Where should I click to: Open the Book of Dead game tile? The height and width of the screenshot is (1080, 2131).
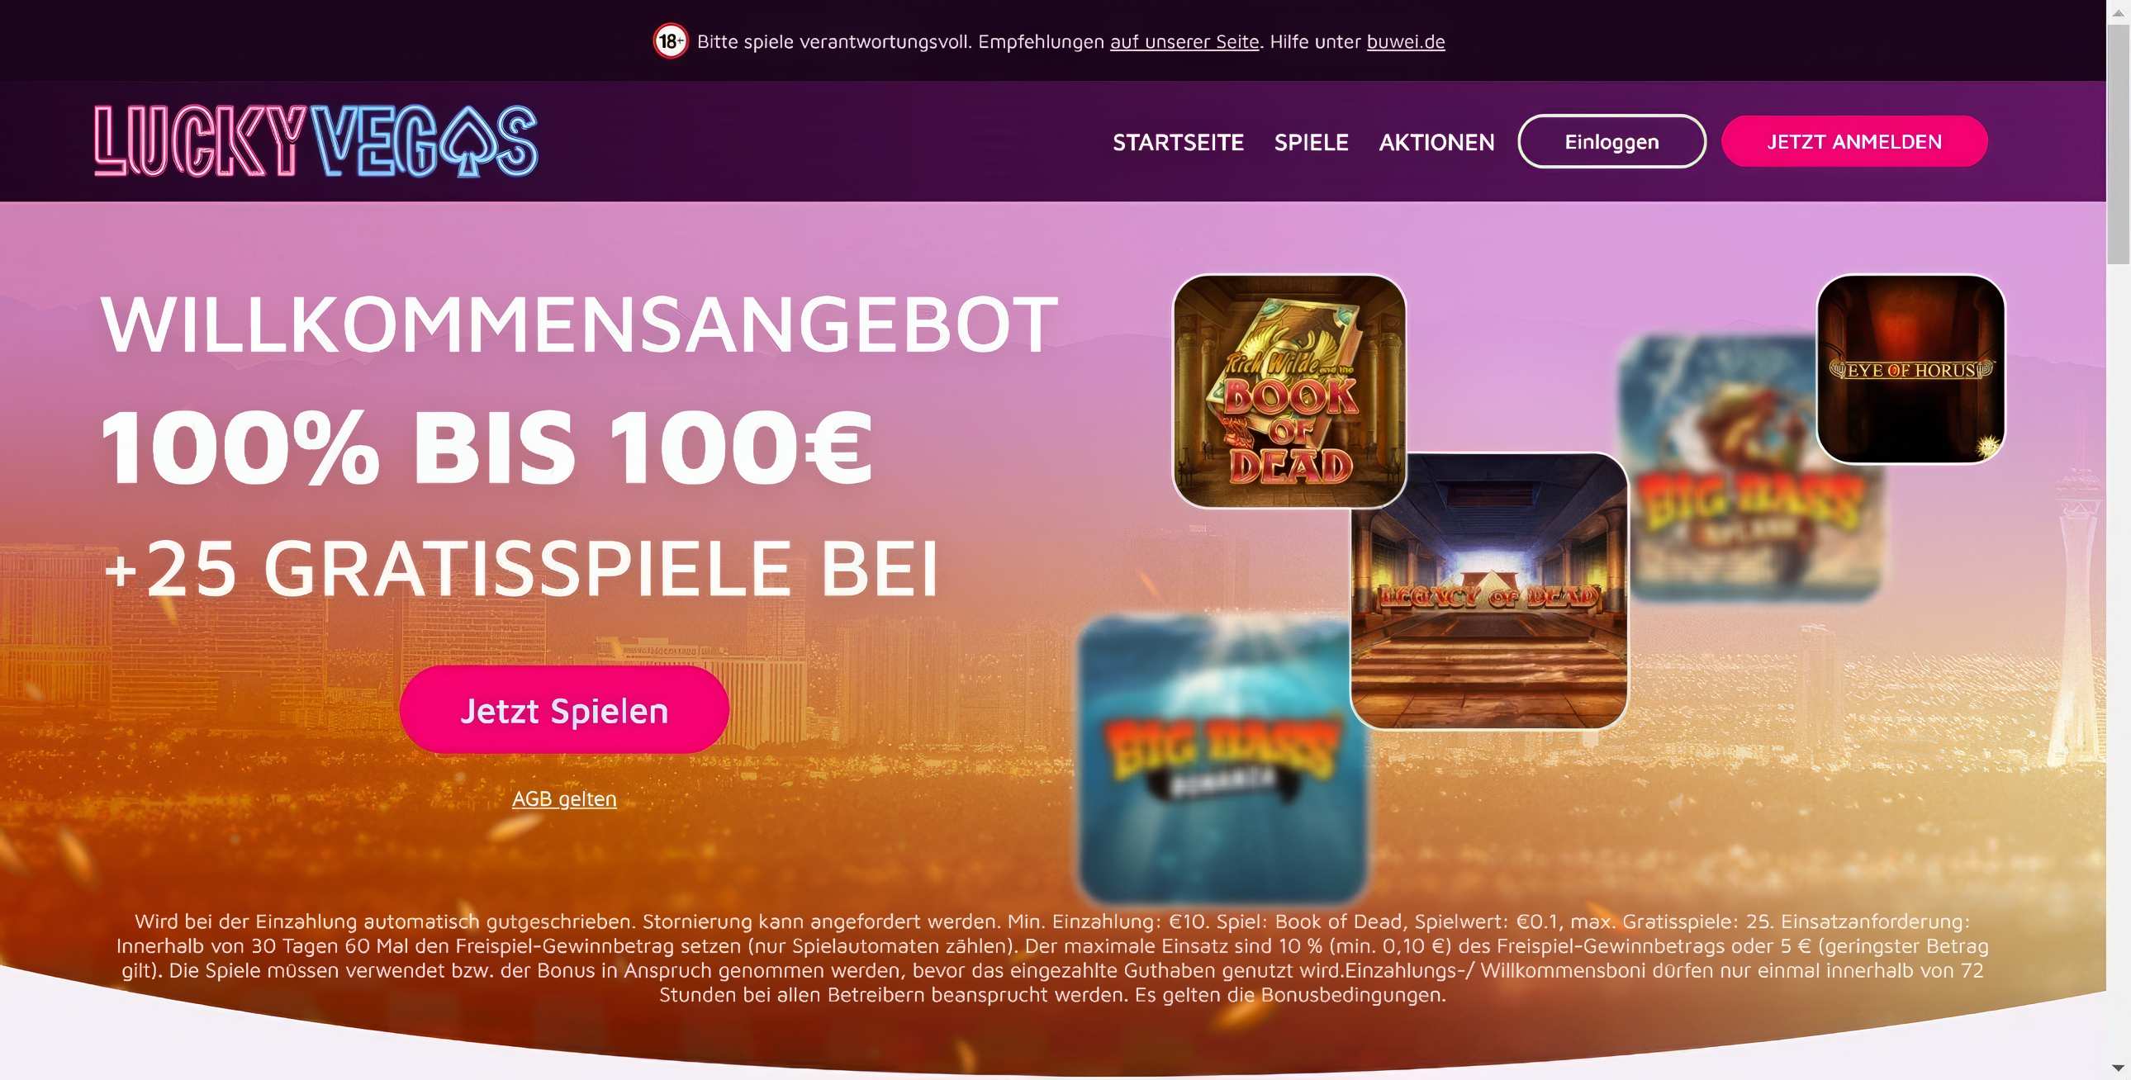click(1289, 391)
